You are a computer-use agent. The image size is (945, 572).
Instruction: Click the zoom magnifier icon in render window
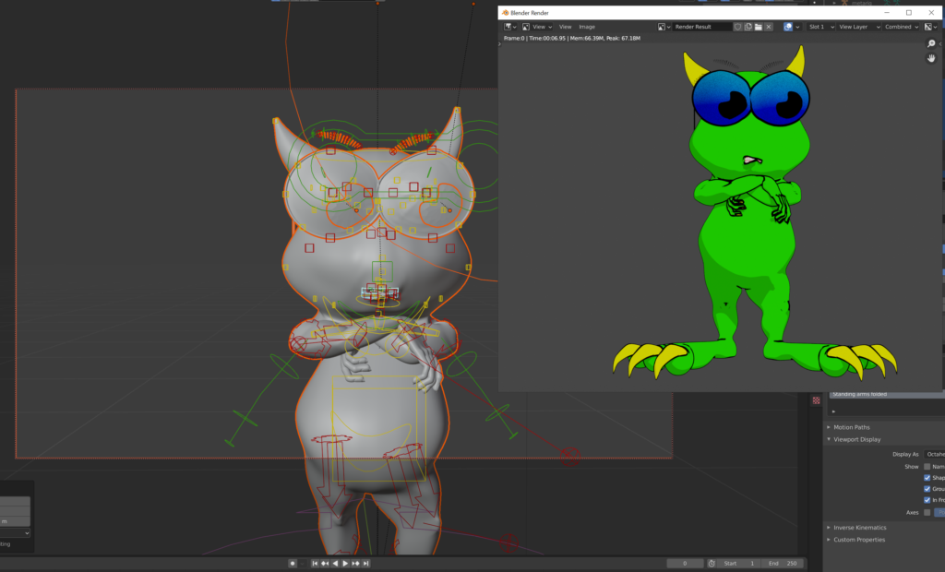click(931, 43)
